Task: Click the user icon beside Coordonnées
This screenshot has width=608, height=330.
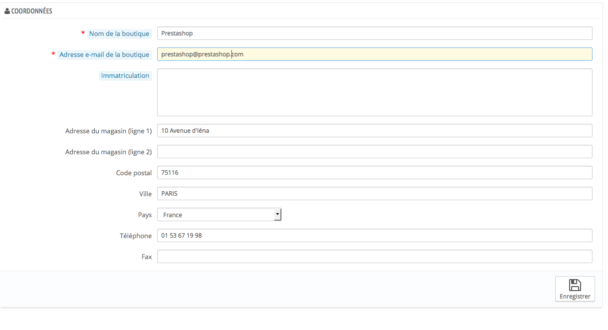Action: click(7, 11)
